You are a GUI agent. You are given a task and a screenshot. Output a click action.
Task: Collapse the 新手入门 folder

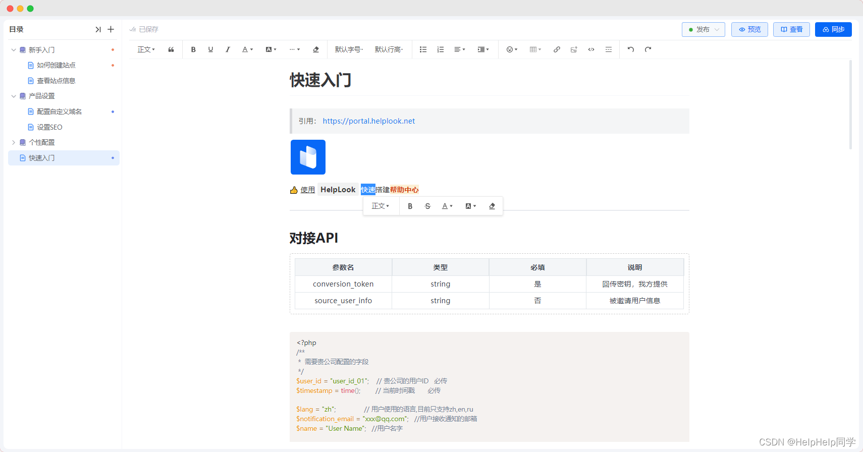[x=14, y=50]
